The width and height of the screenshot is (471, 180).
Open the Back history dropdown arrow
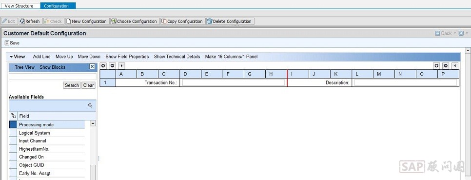click(455, 33)
